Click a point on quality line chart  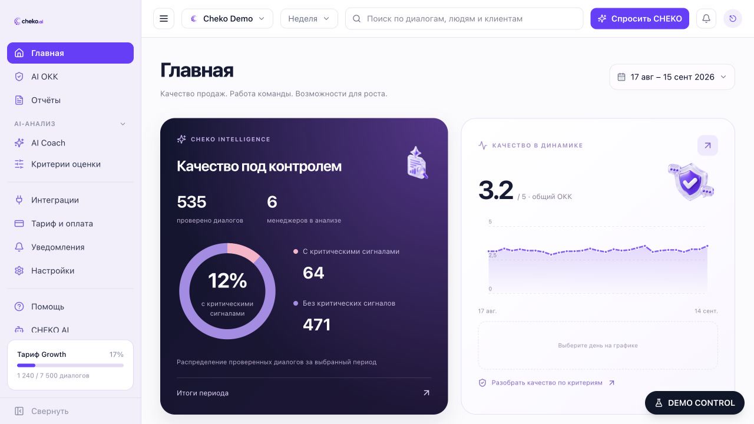[x=598, y=250]
